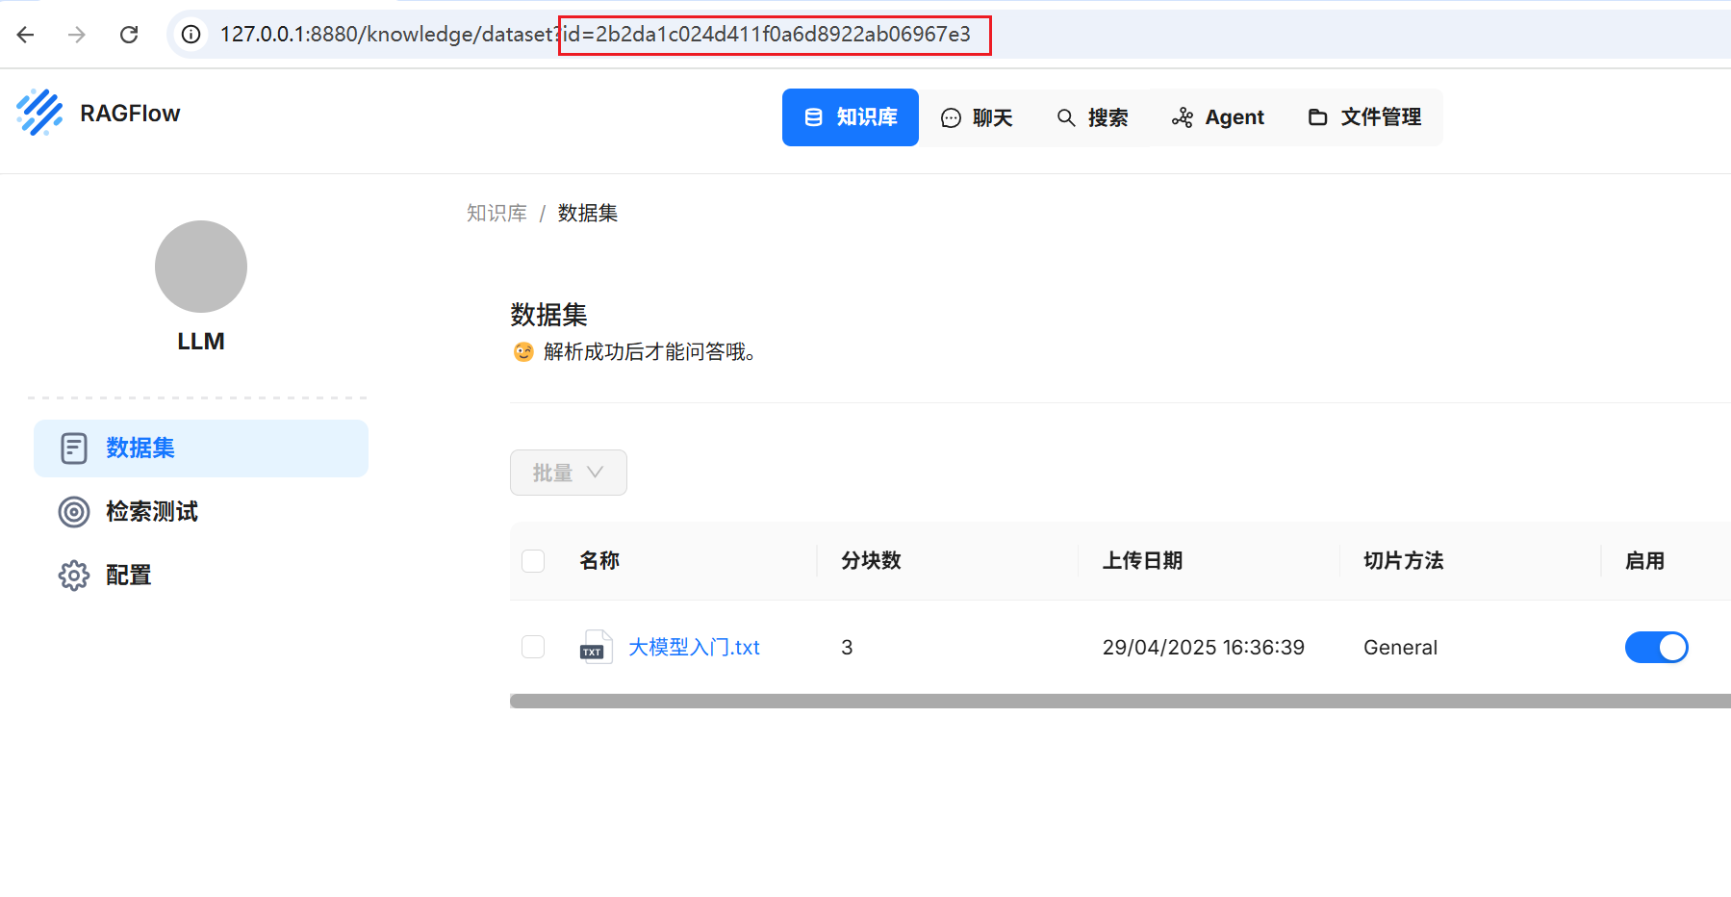Open the 大模型入门.txt file link

pyautogui.click(x=694, y=648)
